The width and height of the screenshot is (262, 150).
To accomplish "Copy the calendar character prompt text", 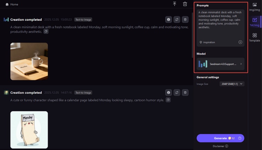I will pyautogui.click(x=168, y=100).
